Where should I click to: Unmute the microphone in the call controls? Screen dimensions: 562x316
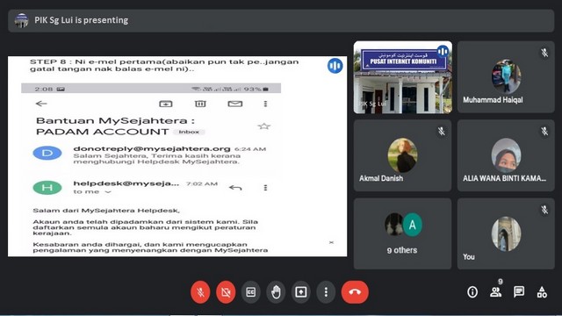200,292
